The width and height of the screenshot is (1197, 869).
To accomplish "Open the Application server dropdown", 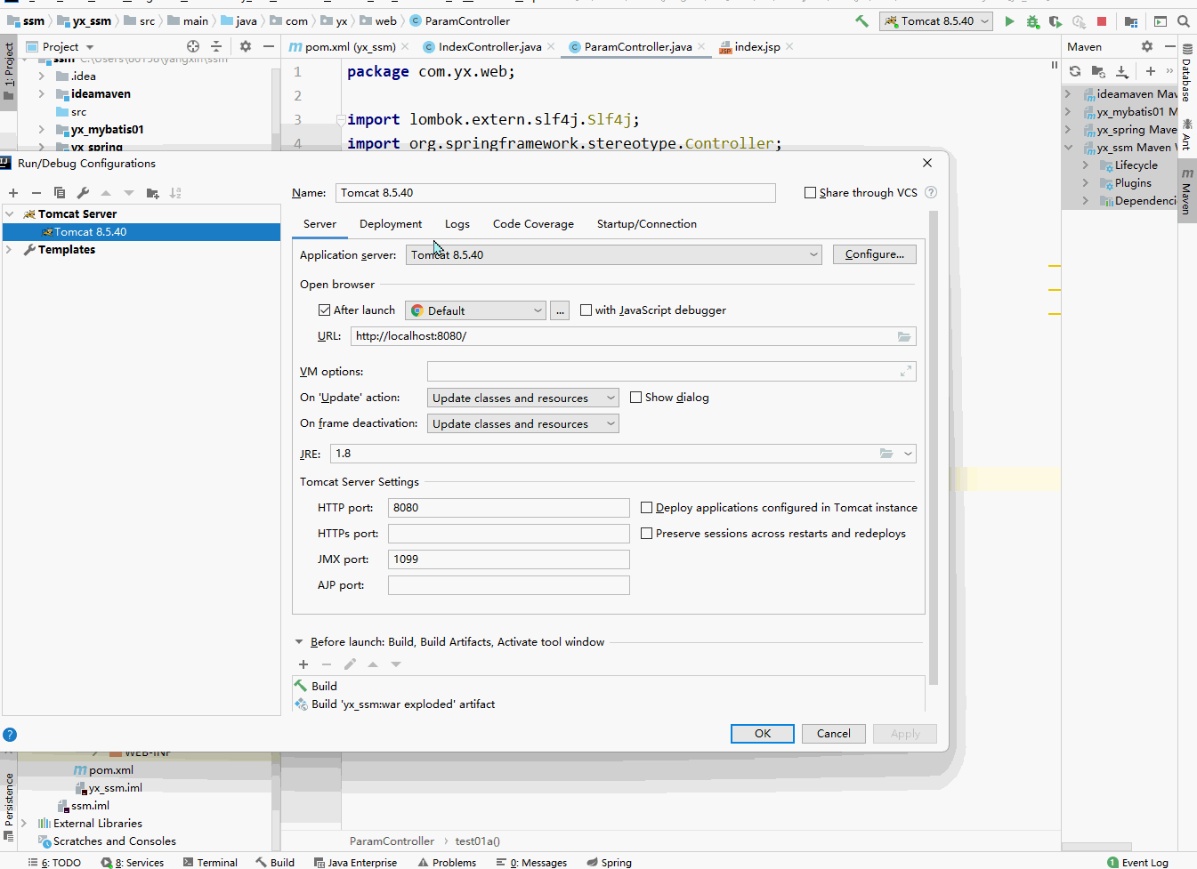I will (x=614, y=255).
